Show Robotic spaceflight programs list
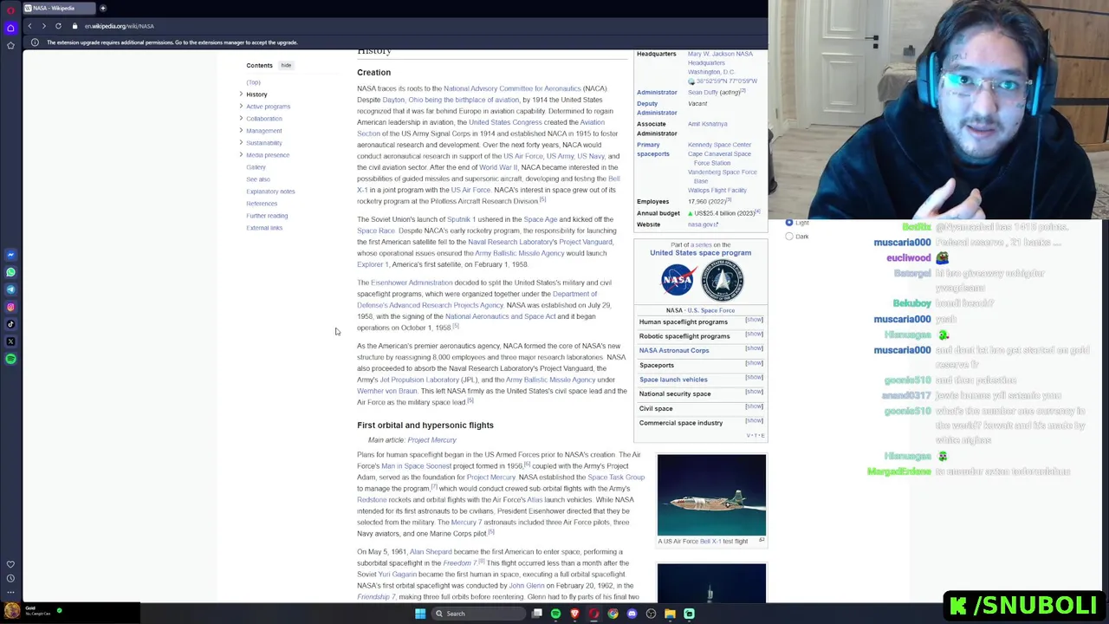The height and width of the screenshot is (624, 1109). tap(754, 334)
